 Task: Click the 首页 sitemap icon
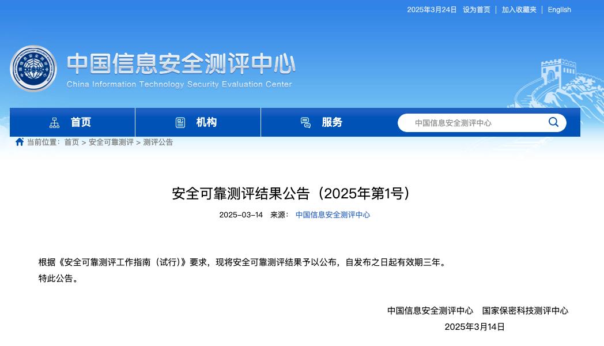point(54,122)
